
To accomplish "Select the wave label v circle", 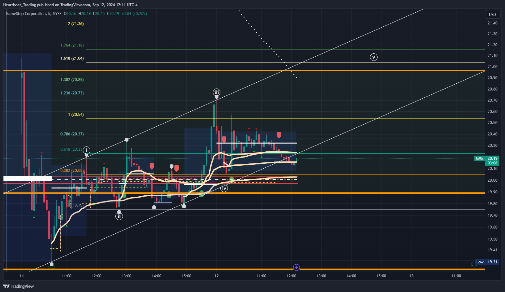I will tap(374, 57).
